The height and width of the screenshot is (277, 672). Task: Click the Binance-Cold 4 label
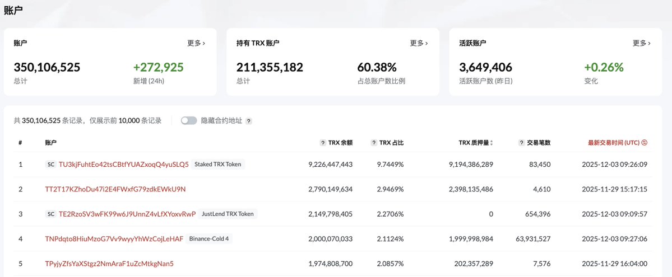tap(210, 239)
